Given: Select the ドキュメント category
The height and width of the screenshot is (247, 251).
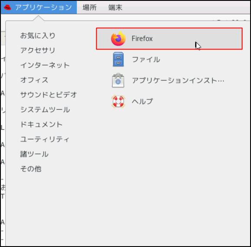Looking at the screenshot, I should (41, 125).
